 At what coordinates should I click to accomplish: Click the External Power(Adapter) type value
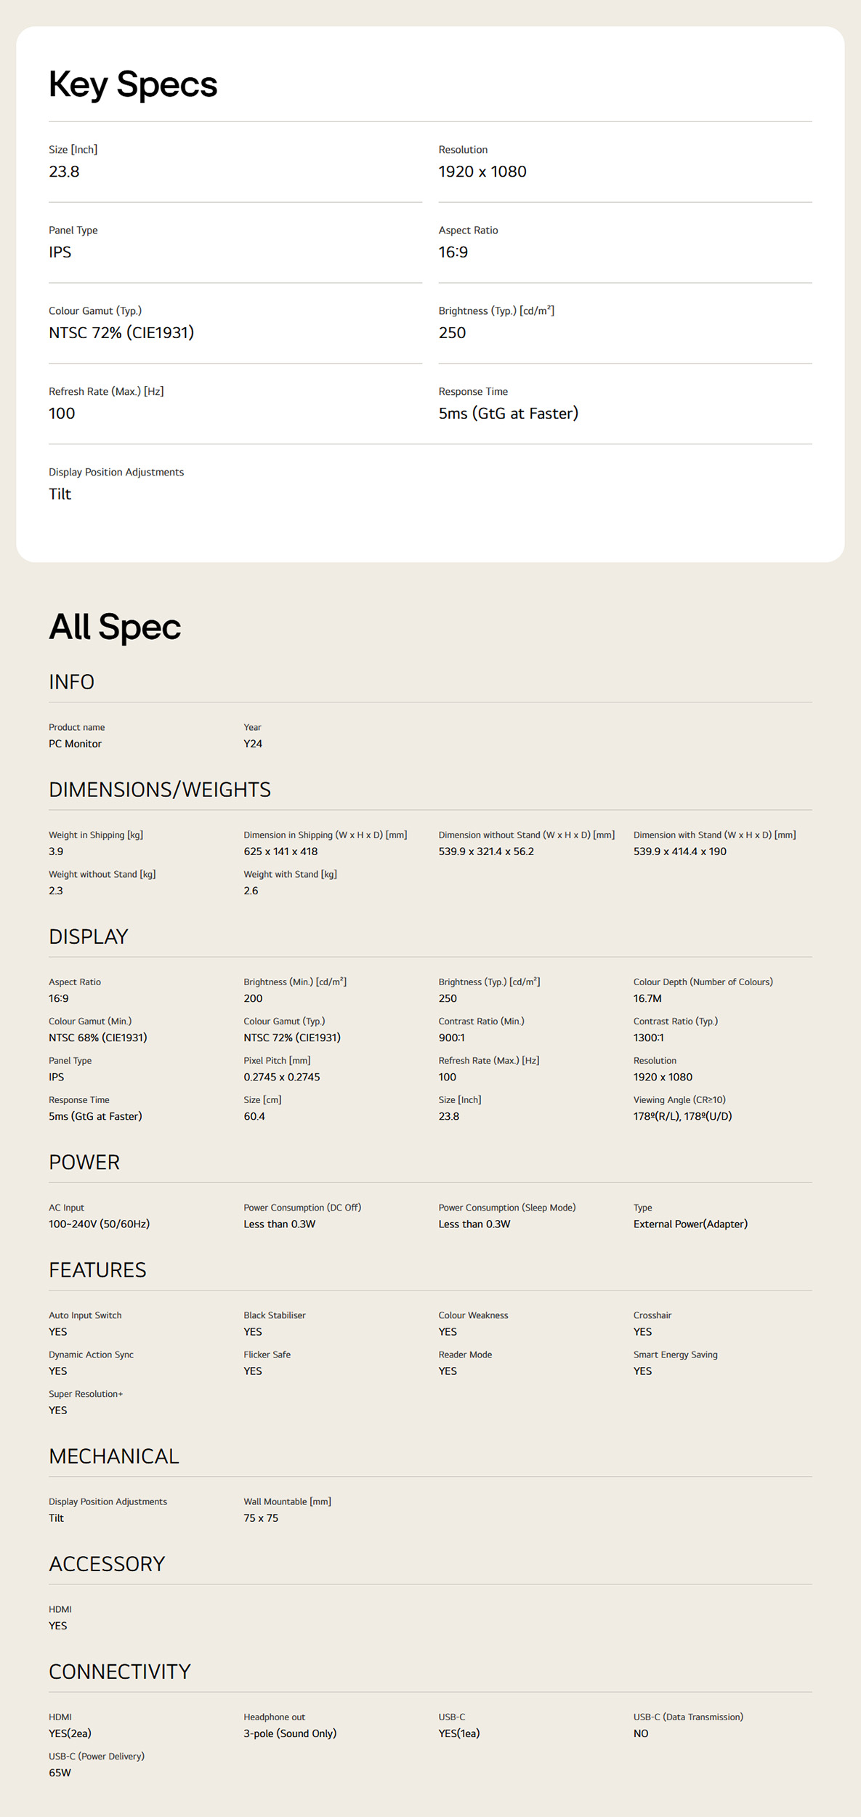[x=690, y=1224]
